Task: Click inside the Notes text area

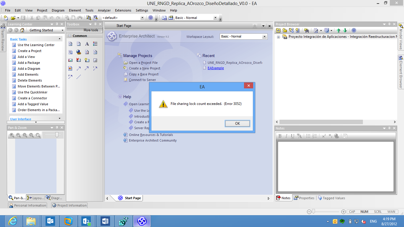Action: click(336, 166)
